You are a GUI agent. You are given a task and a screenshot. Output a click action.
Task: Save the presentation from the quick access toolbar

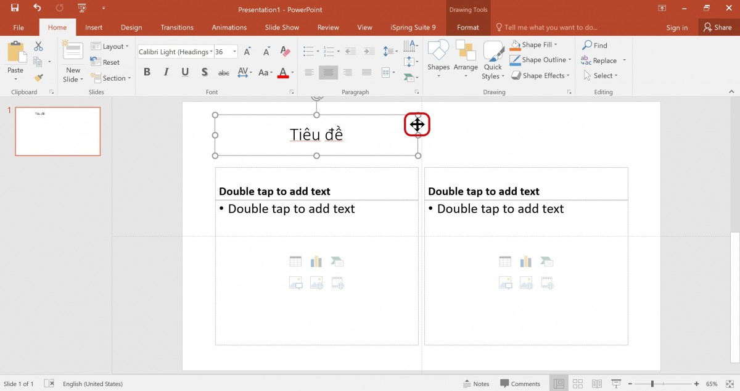pos(15,9)
